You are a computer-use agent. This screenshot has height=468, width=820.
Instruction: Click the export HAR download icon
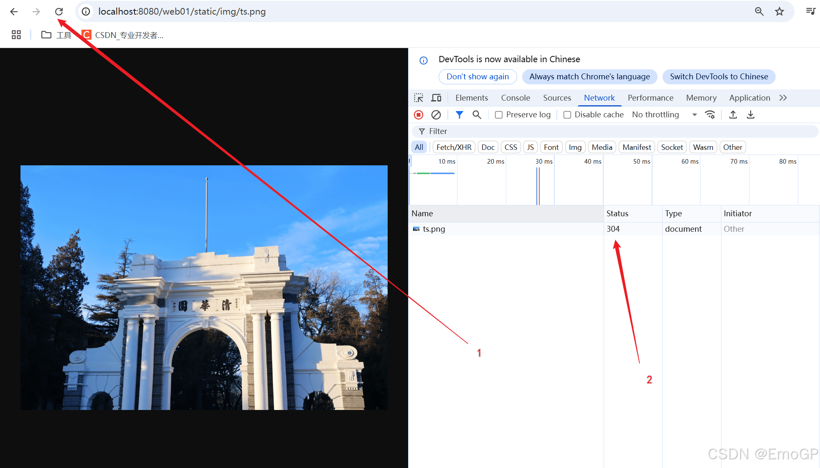coord(751,114)
